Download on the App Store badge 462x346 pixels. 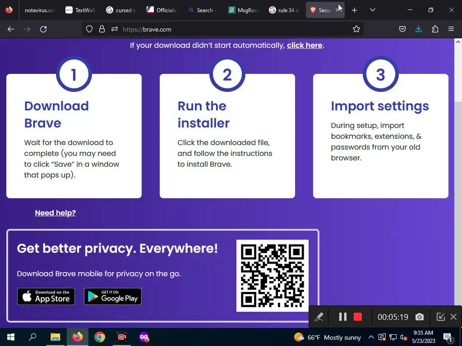46,296
